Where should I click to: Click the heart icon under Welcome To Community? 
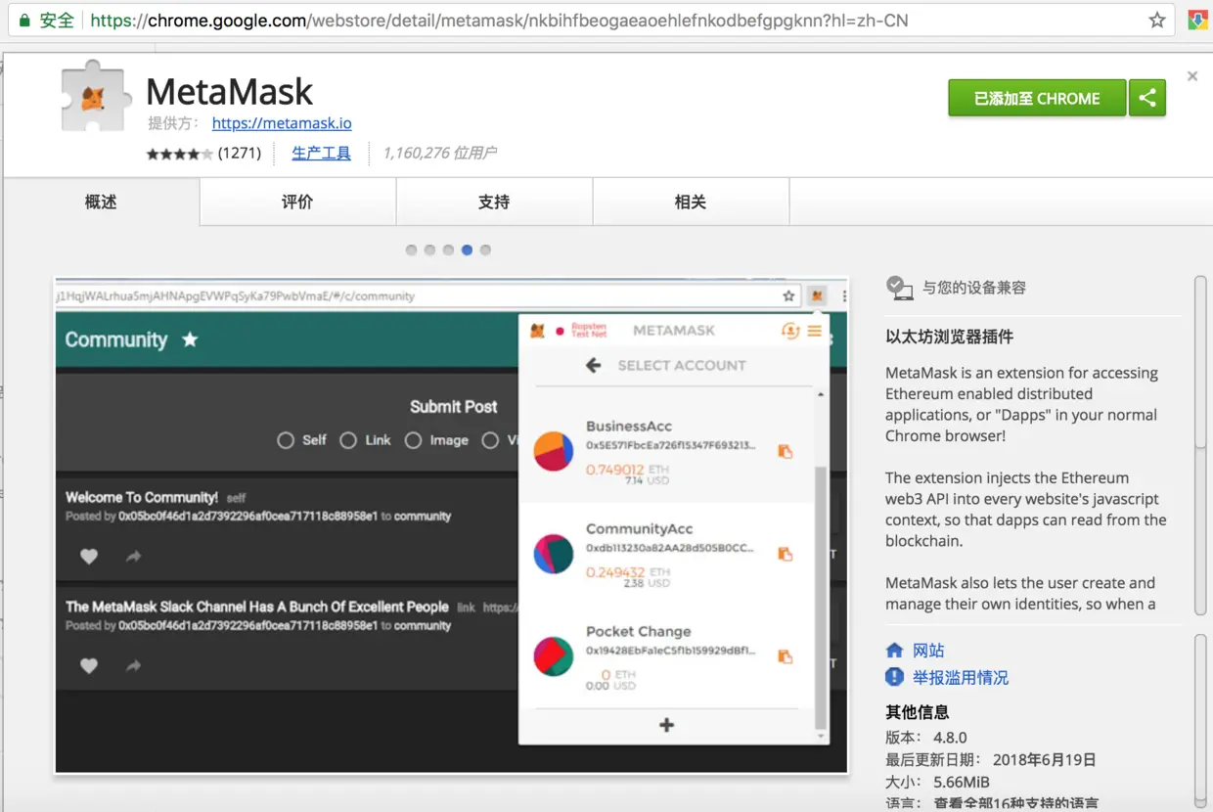tap(89, 556)
